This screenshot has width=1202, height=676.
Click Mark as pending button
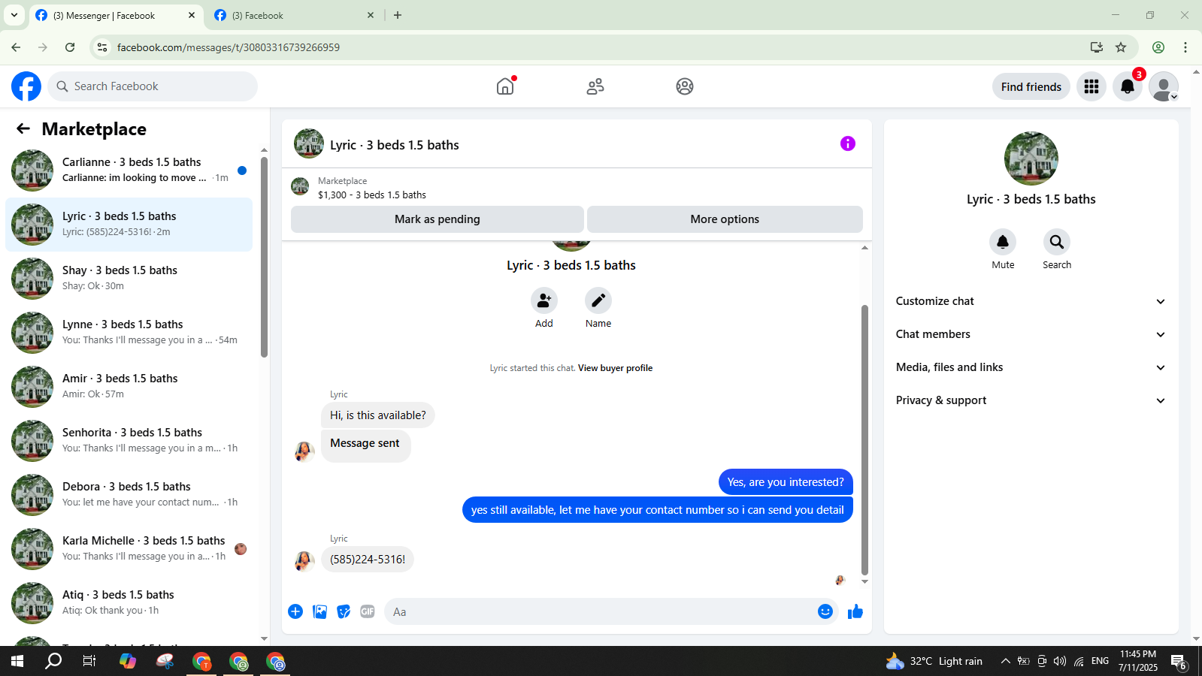(x=438, y=219)
